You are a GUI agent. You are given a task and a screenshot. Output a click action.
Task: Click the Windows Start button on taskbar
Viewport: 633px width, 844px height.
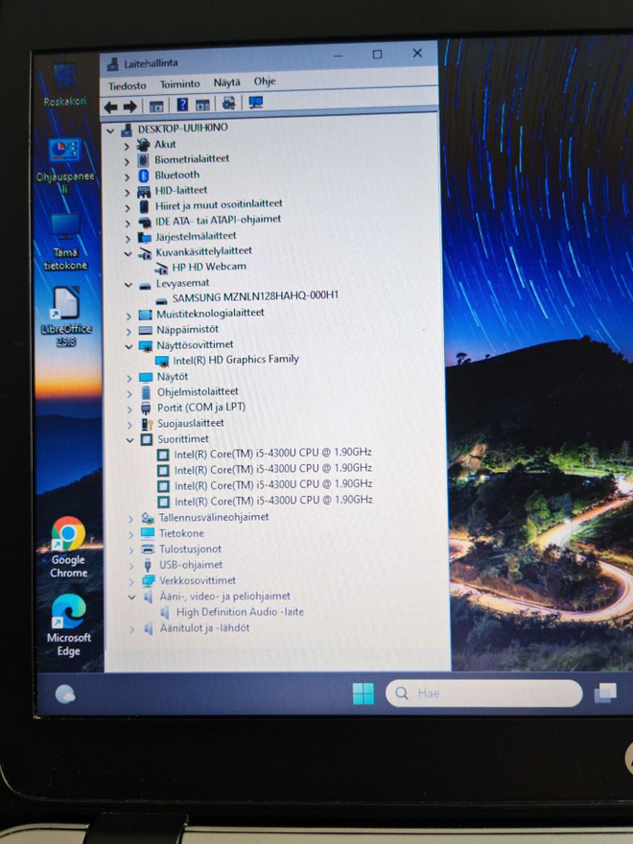coord(363,693)
